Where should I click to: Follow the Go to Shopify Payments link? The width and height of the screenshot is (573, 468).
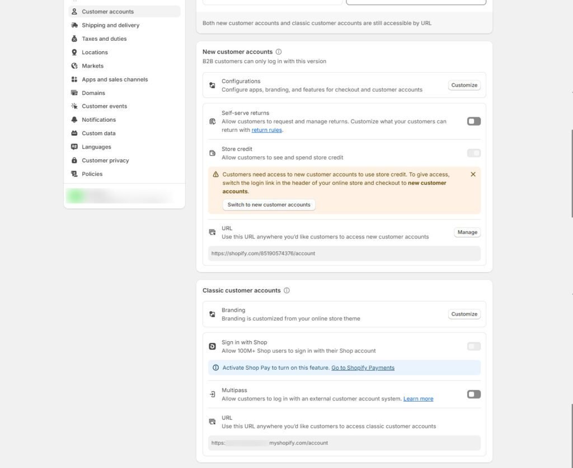point(363,367)
